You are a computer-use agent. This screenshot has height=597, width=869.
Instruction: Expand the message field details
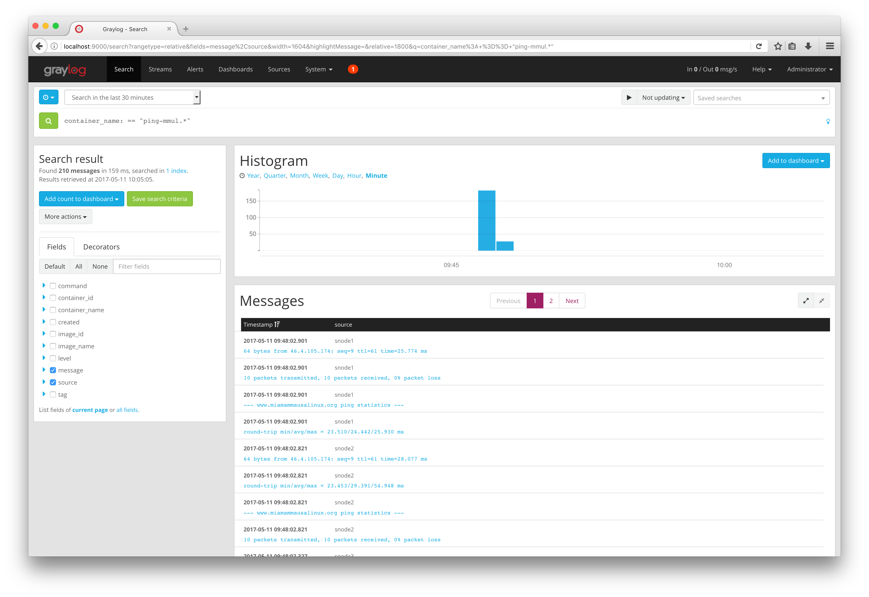pos(44,370)
